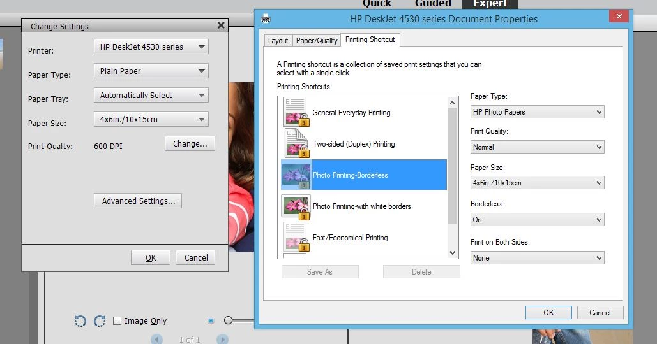Click OK in the Change Settings dialog
Image resolution: width=657 pixels, height=344 pixels.
point(151,257)
